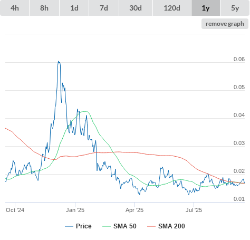Click the Apr '25 axis label
The width and height of the screenshot is (250, 240).
[134, 210]
